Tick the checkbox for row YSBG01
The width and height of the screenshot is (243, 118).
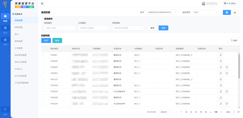click(44, 61)
